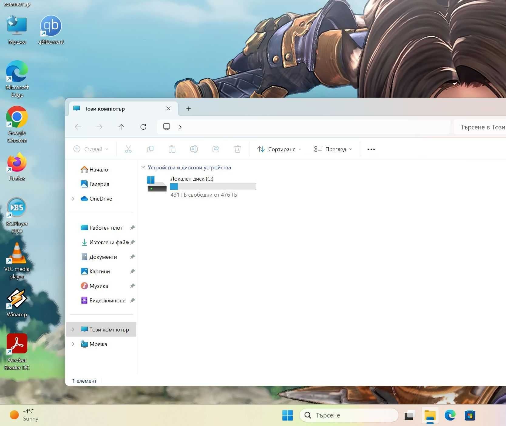Screen dimensions: 506x426
Task: Launch VLC media player shortcut
Action: point(17,261)
